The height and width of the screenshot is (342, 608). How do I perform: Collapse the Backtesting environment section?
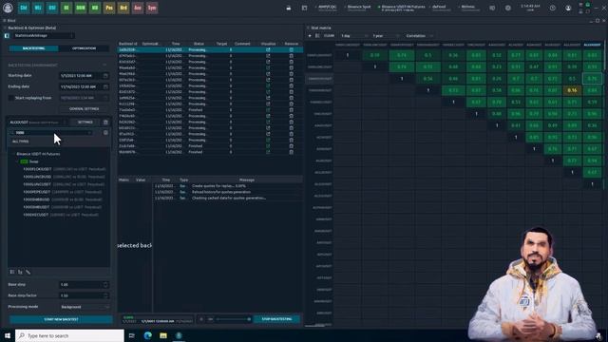(x=104, y=65)
